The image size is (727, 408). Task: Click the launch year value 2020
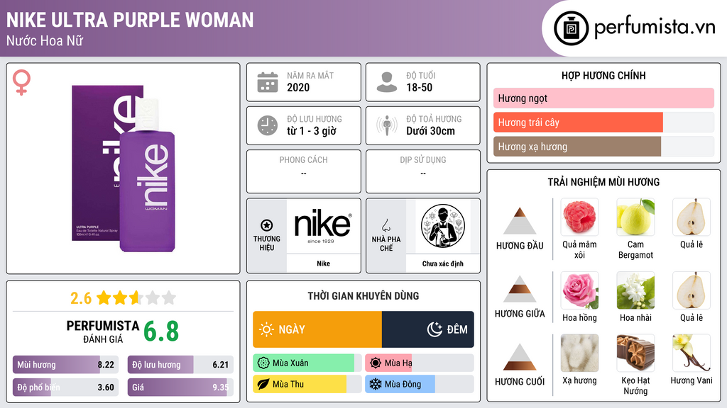pos(298,87)
